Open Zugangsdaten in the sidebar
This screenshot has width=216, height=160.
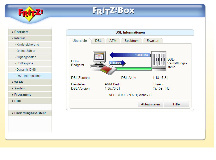tap(30, 57)
